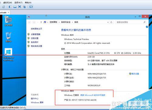The width and height of the screenshot is (152, 110).
Task: Open 设备管理器 in the left pane
Action: click(x=36, y=34)
